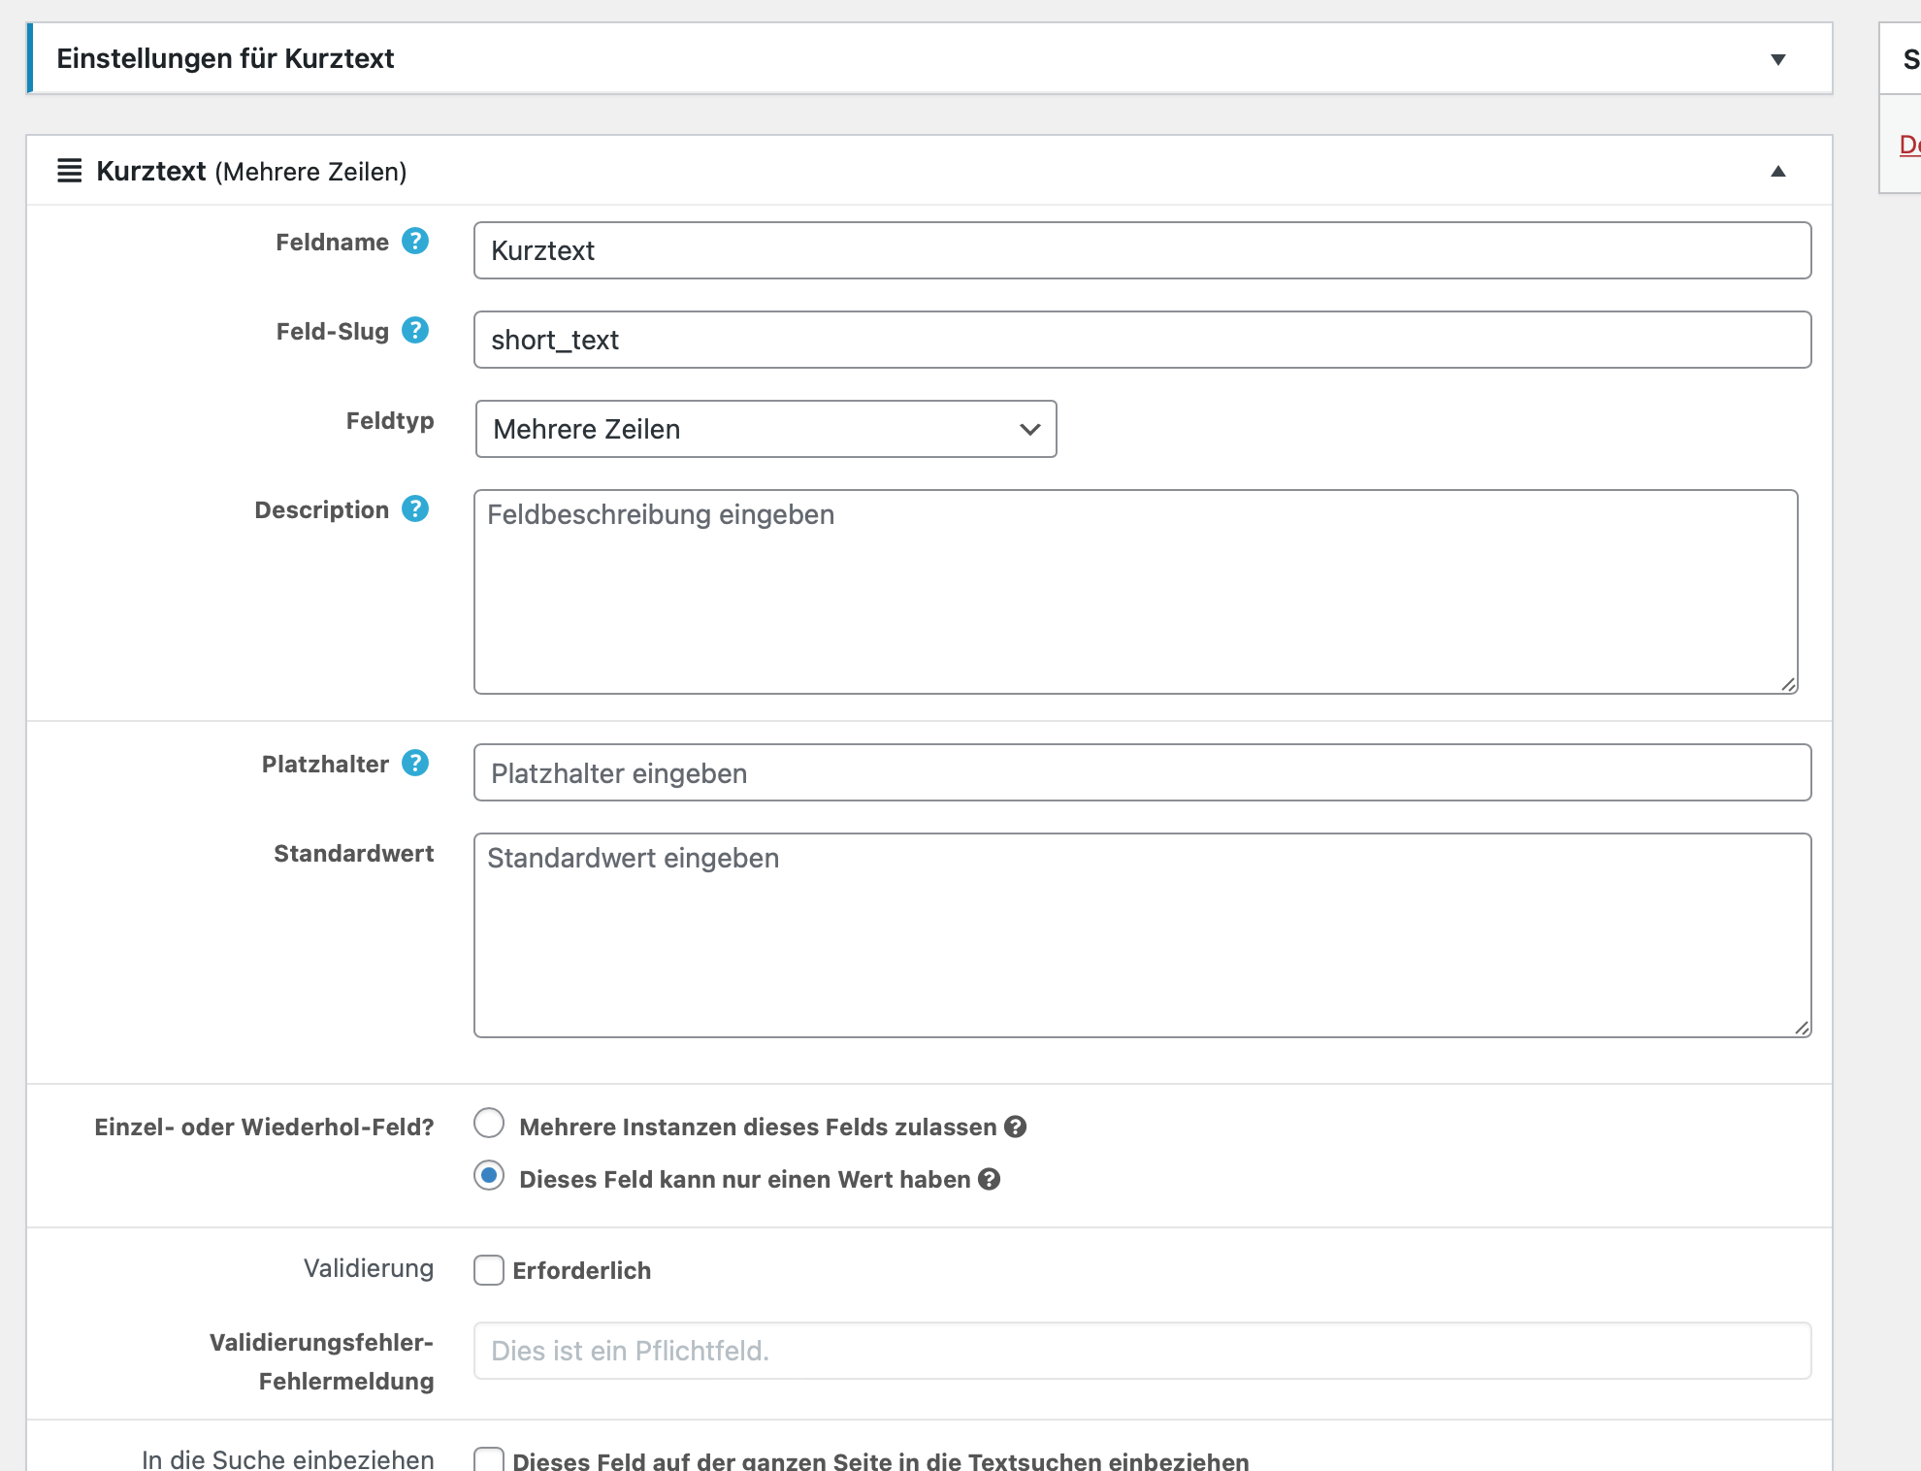Click the Platzhalter eingeben input field
Screen dimensions: 1921x1471
pos(1142,773)
